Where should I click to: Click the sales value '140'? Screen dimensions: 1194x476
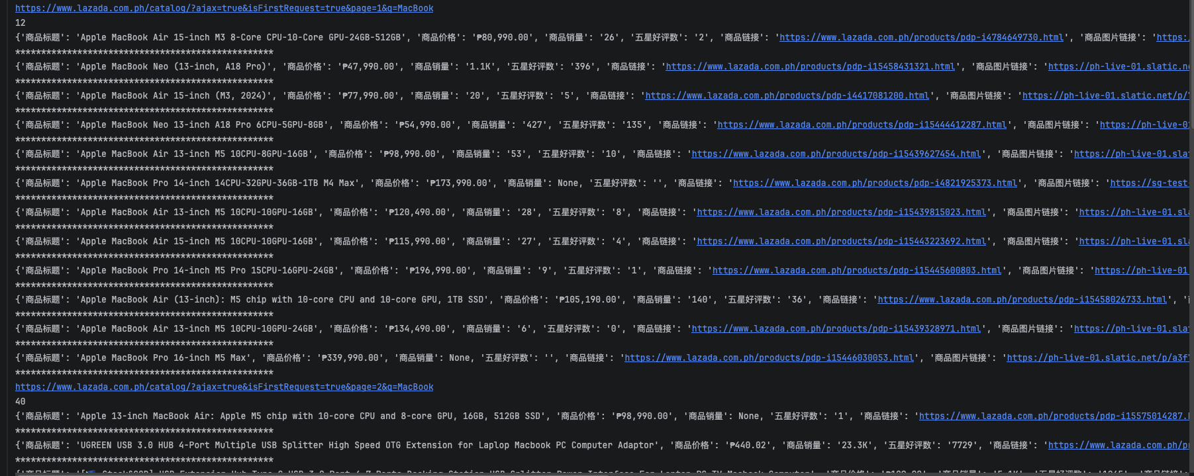[x=699, y=300]
